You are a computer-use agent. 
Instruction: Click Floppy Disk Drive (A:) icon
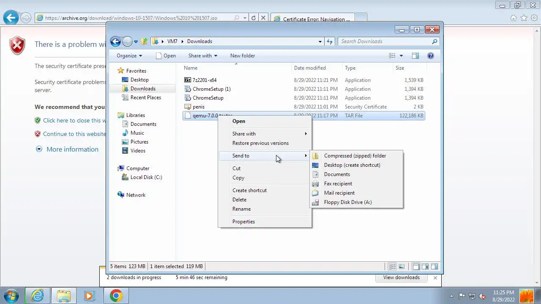coord(315,202)
